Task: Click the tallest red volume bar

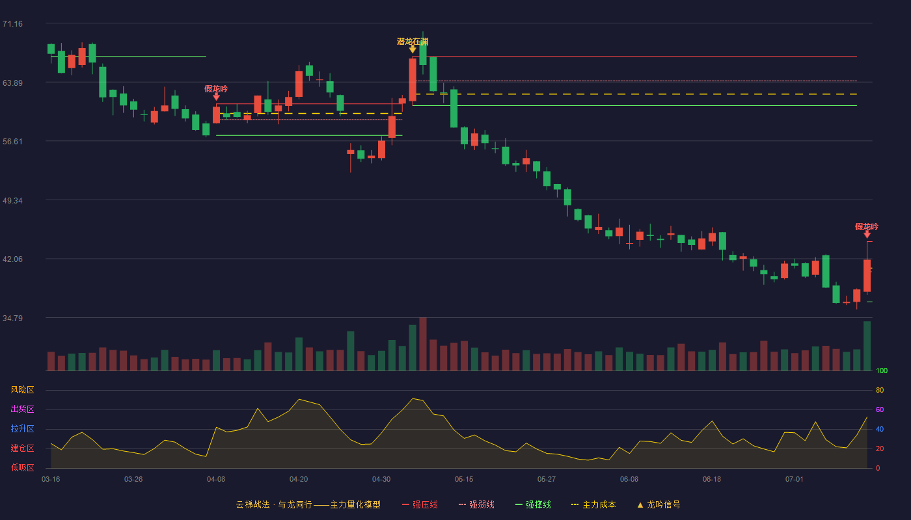Action: point(423,344)
